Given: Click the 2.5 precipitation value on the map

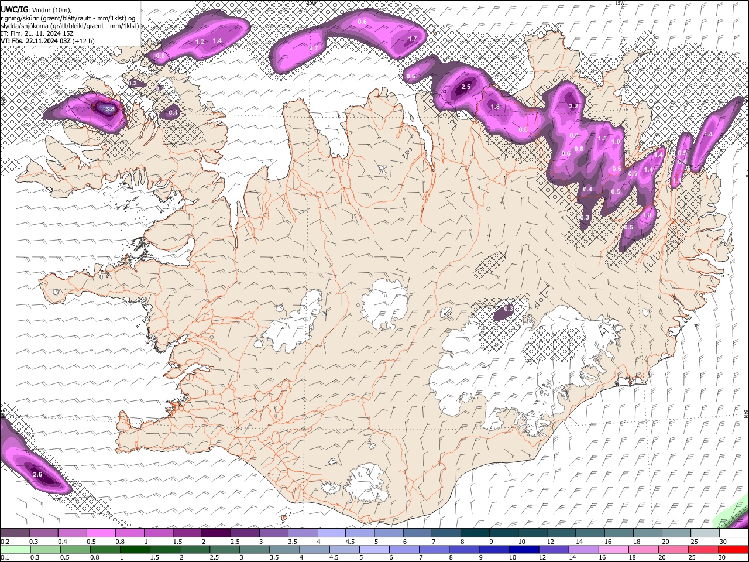Looking at the screenshot, I should 466,87.
